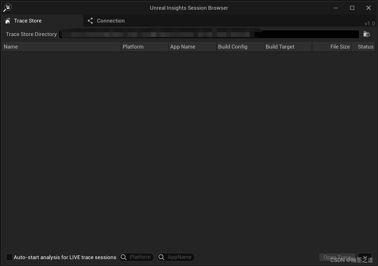Click the down-arrow button at bottom right

coord(365,257)
